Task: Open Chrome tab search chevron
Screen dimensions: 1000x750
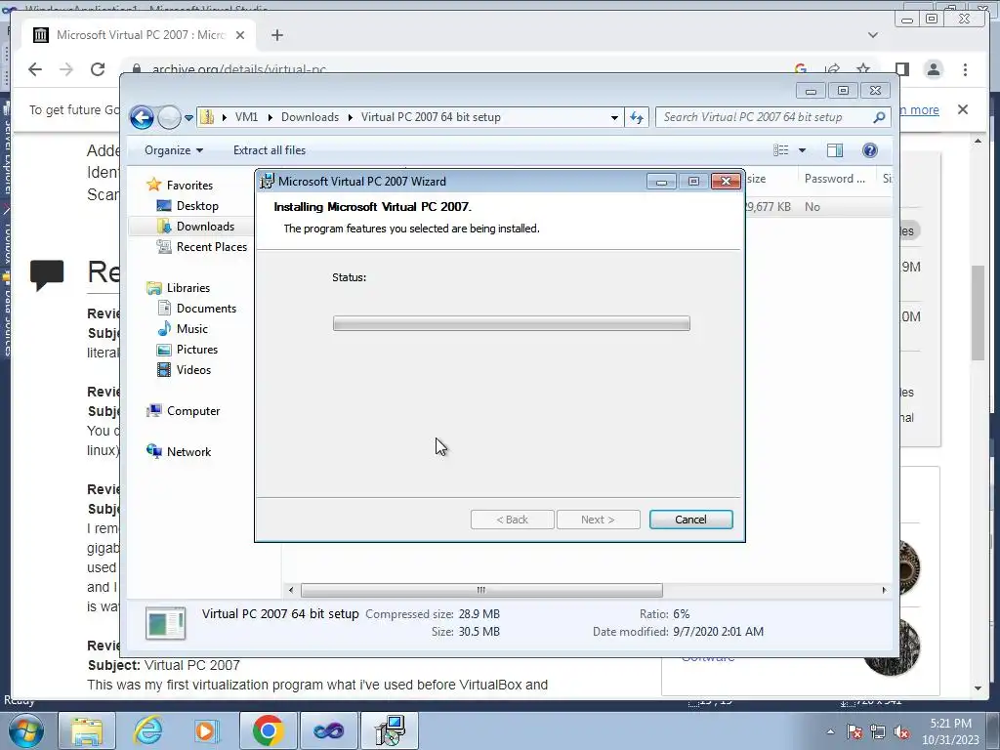Action: point(872,35)
